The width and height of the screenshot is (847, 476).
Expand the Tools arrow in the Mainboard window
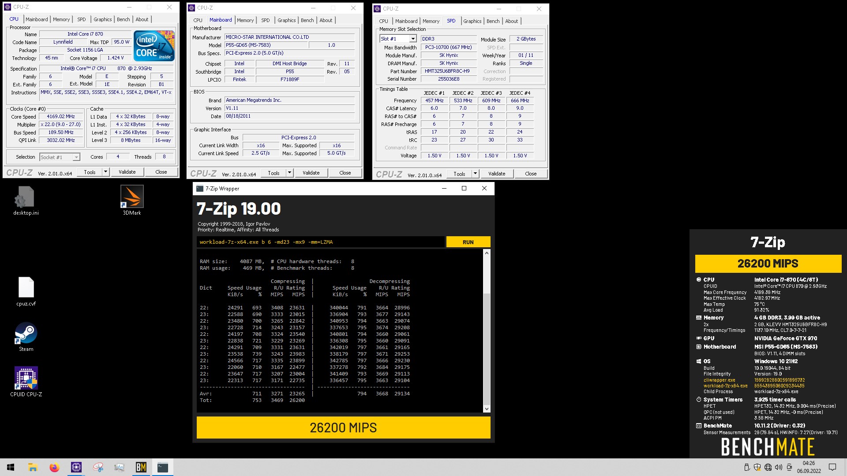(x=289, y=173)
